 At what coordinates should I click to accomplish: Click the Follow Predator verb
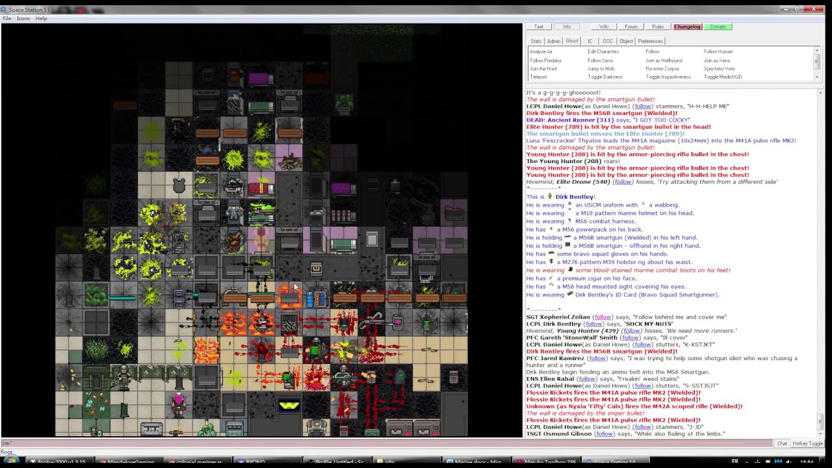click(x=545, y=60)
